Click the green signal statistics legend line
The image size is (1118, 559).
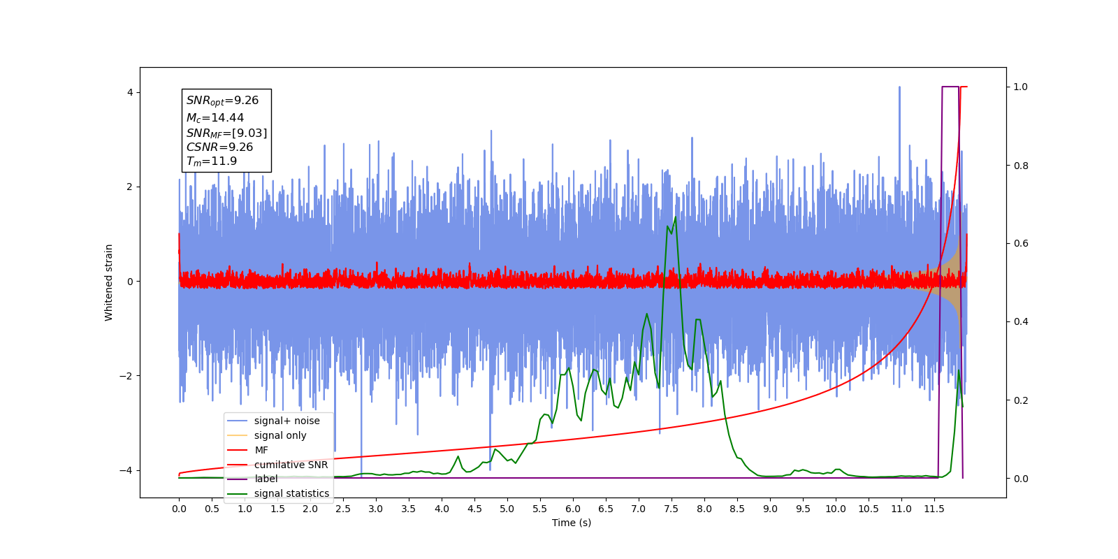pyautogui.click(x=238, y=493)
